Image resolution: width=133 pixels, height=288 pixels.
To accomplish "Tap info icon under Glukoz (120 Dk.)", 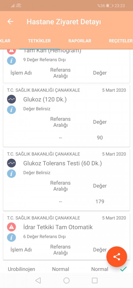I will pyautogui.click(x=12, y=110).
